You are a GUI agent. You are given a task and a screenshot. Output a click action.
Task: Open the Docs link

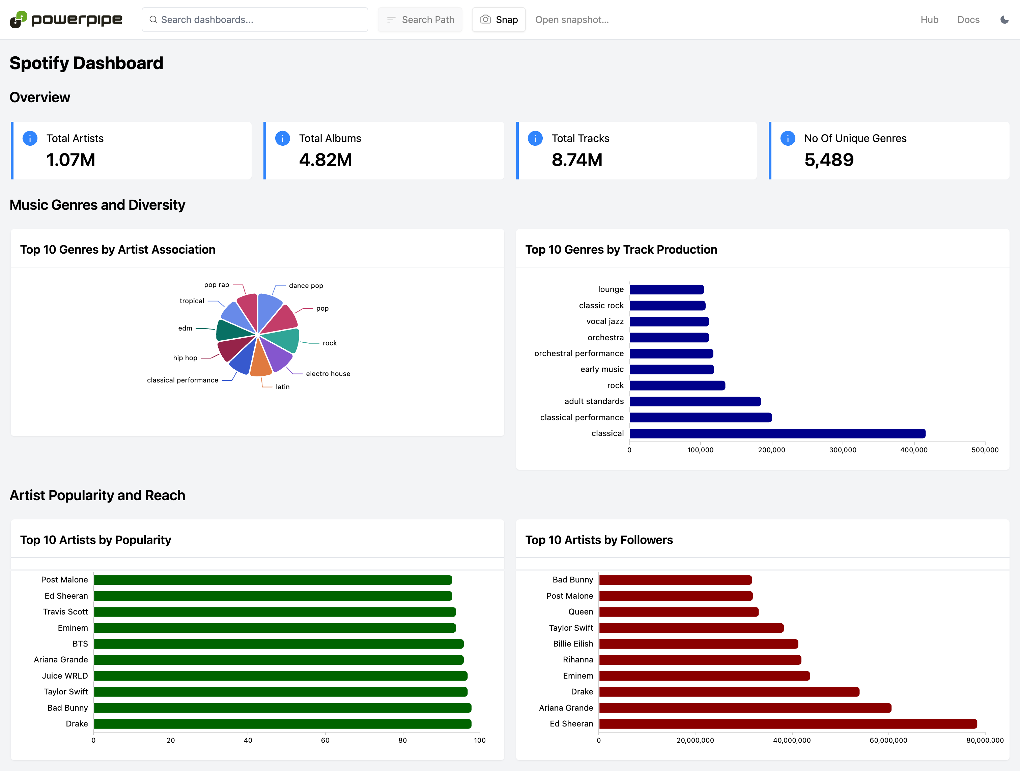[968, 19]
